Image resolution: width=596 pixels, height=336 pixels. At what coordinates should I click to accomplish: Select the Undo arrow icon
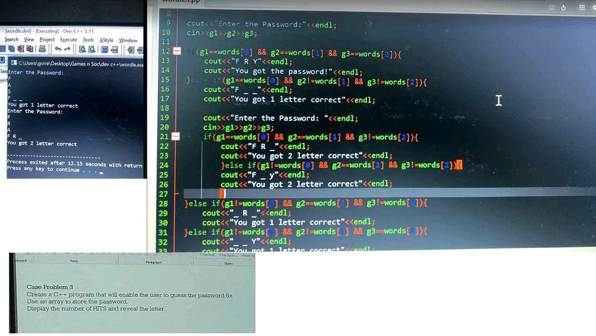(57, 49)
